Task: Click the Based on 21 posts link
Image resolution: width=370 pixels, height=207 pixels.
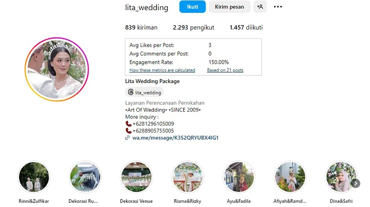Action: point(225,70)
